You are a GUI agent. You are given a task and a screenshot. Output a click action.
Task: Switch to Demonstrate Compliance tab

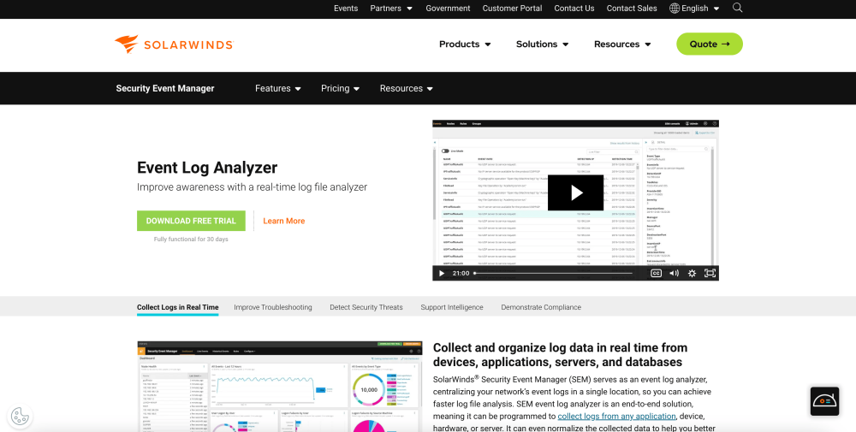pos(541,307)
